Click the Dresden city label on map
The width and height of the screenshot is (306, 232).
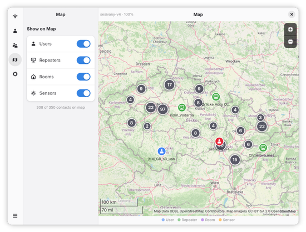point(142,64)
